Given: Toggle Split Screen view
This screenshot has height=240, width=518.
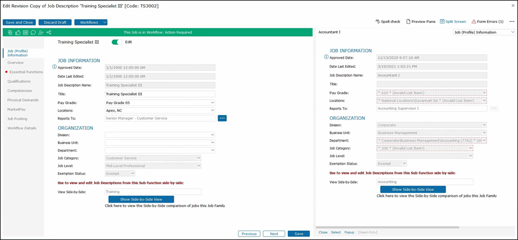Looking at the screenshot, I should 452,21.
